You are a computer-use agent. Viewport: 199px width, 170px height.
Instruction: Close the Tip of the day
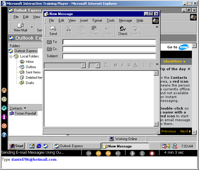pyautogui.click(x=189, y=69)
